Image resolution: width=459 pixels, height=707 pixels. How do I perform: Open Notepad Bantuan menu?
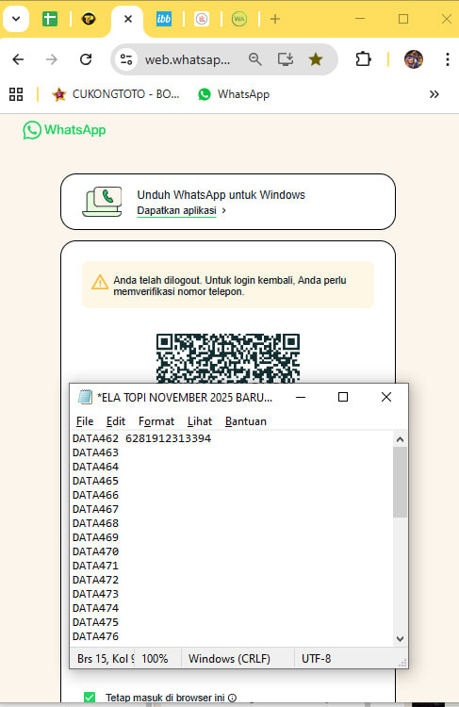[246, 421]
